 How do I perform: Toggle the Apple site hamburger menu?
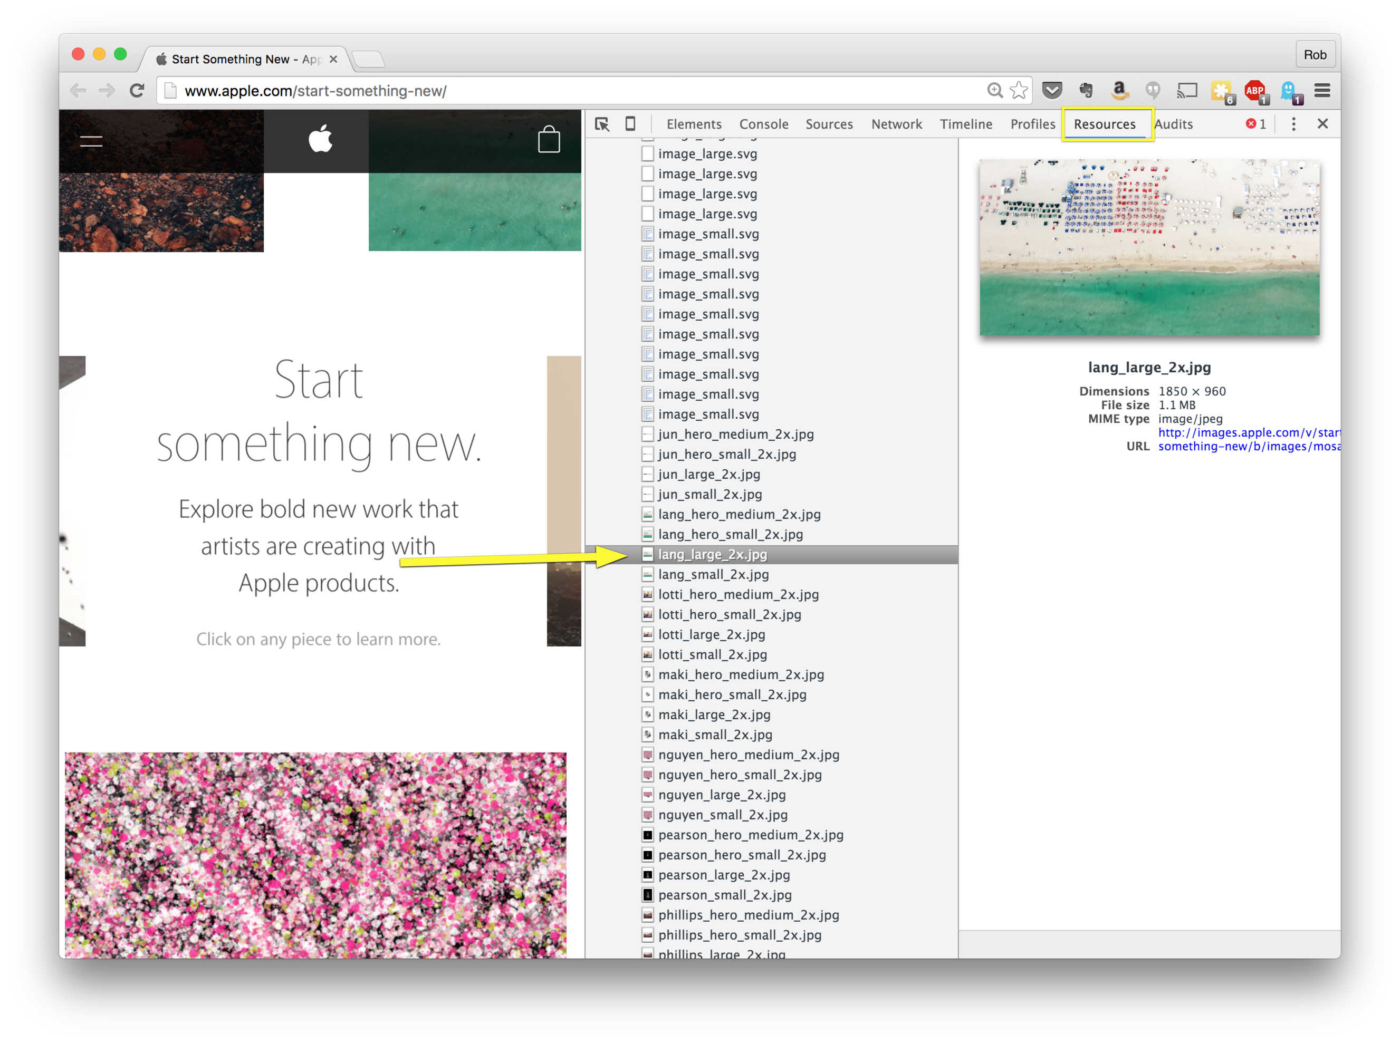[x=92, y=141]
